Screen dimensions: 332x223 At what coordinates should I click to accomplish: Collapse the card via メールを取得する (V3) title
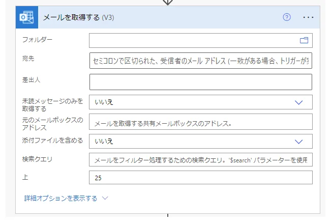pos(79,17)
